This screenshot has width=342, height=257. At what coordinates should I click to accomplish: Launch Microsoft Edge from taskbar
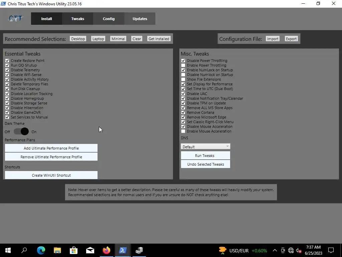click(x=41, y=250)
